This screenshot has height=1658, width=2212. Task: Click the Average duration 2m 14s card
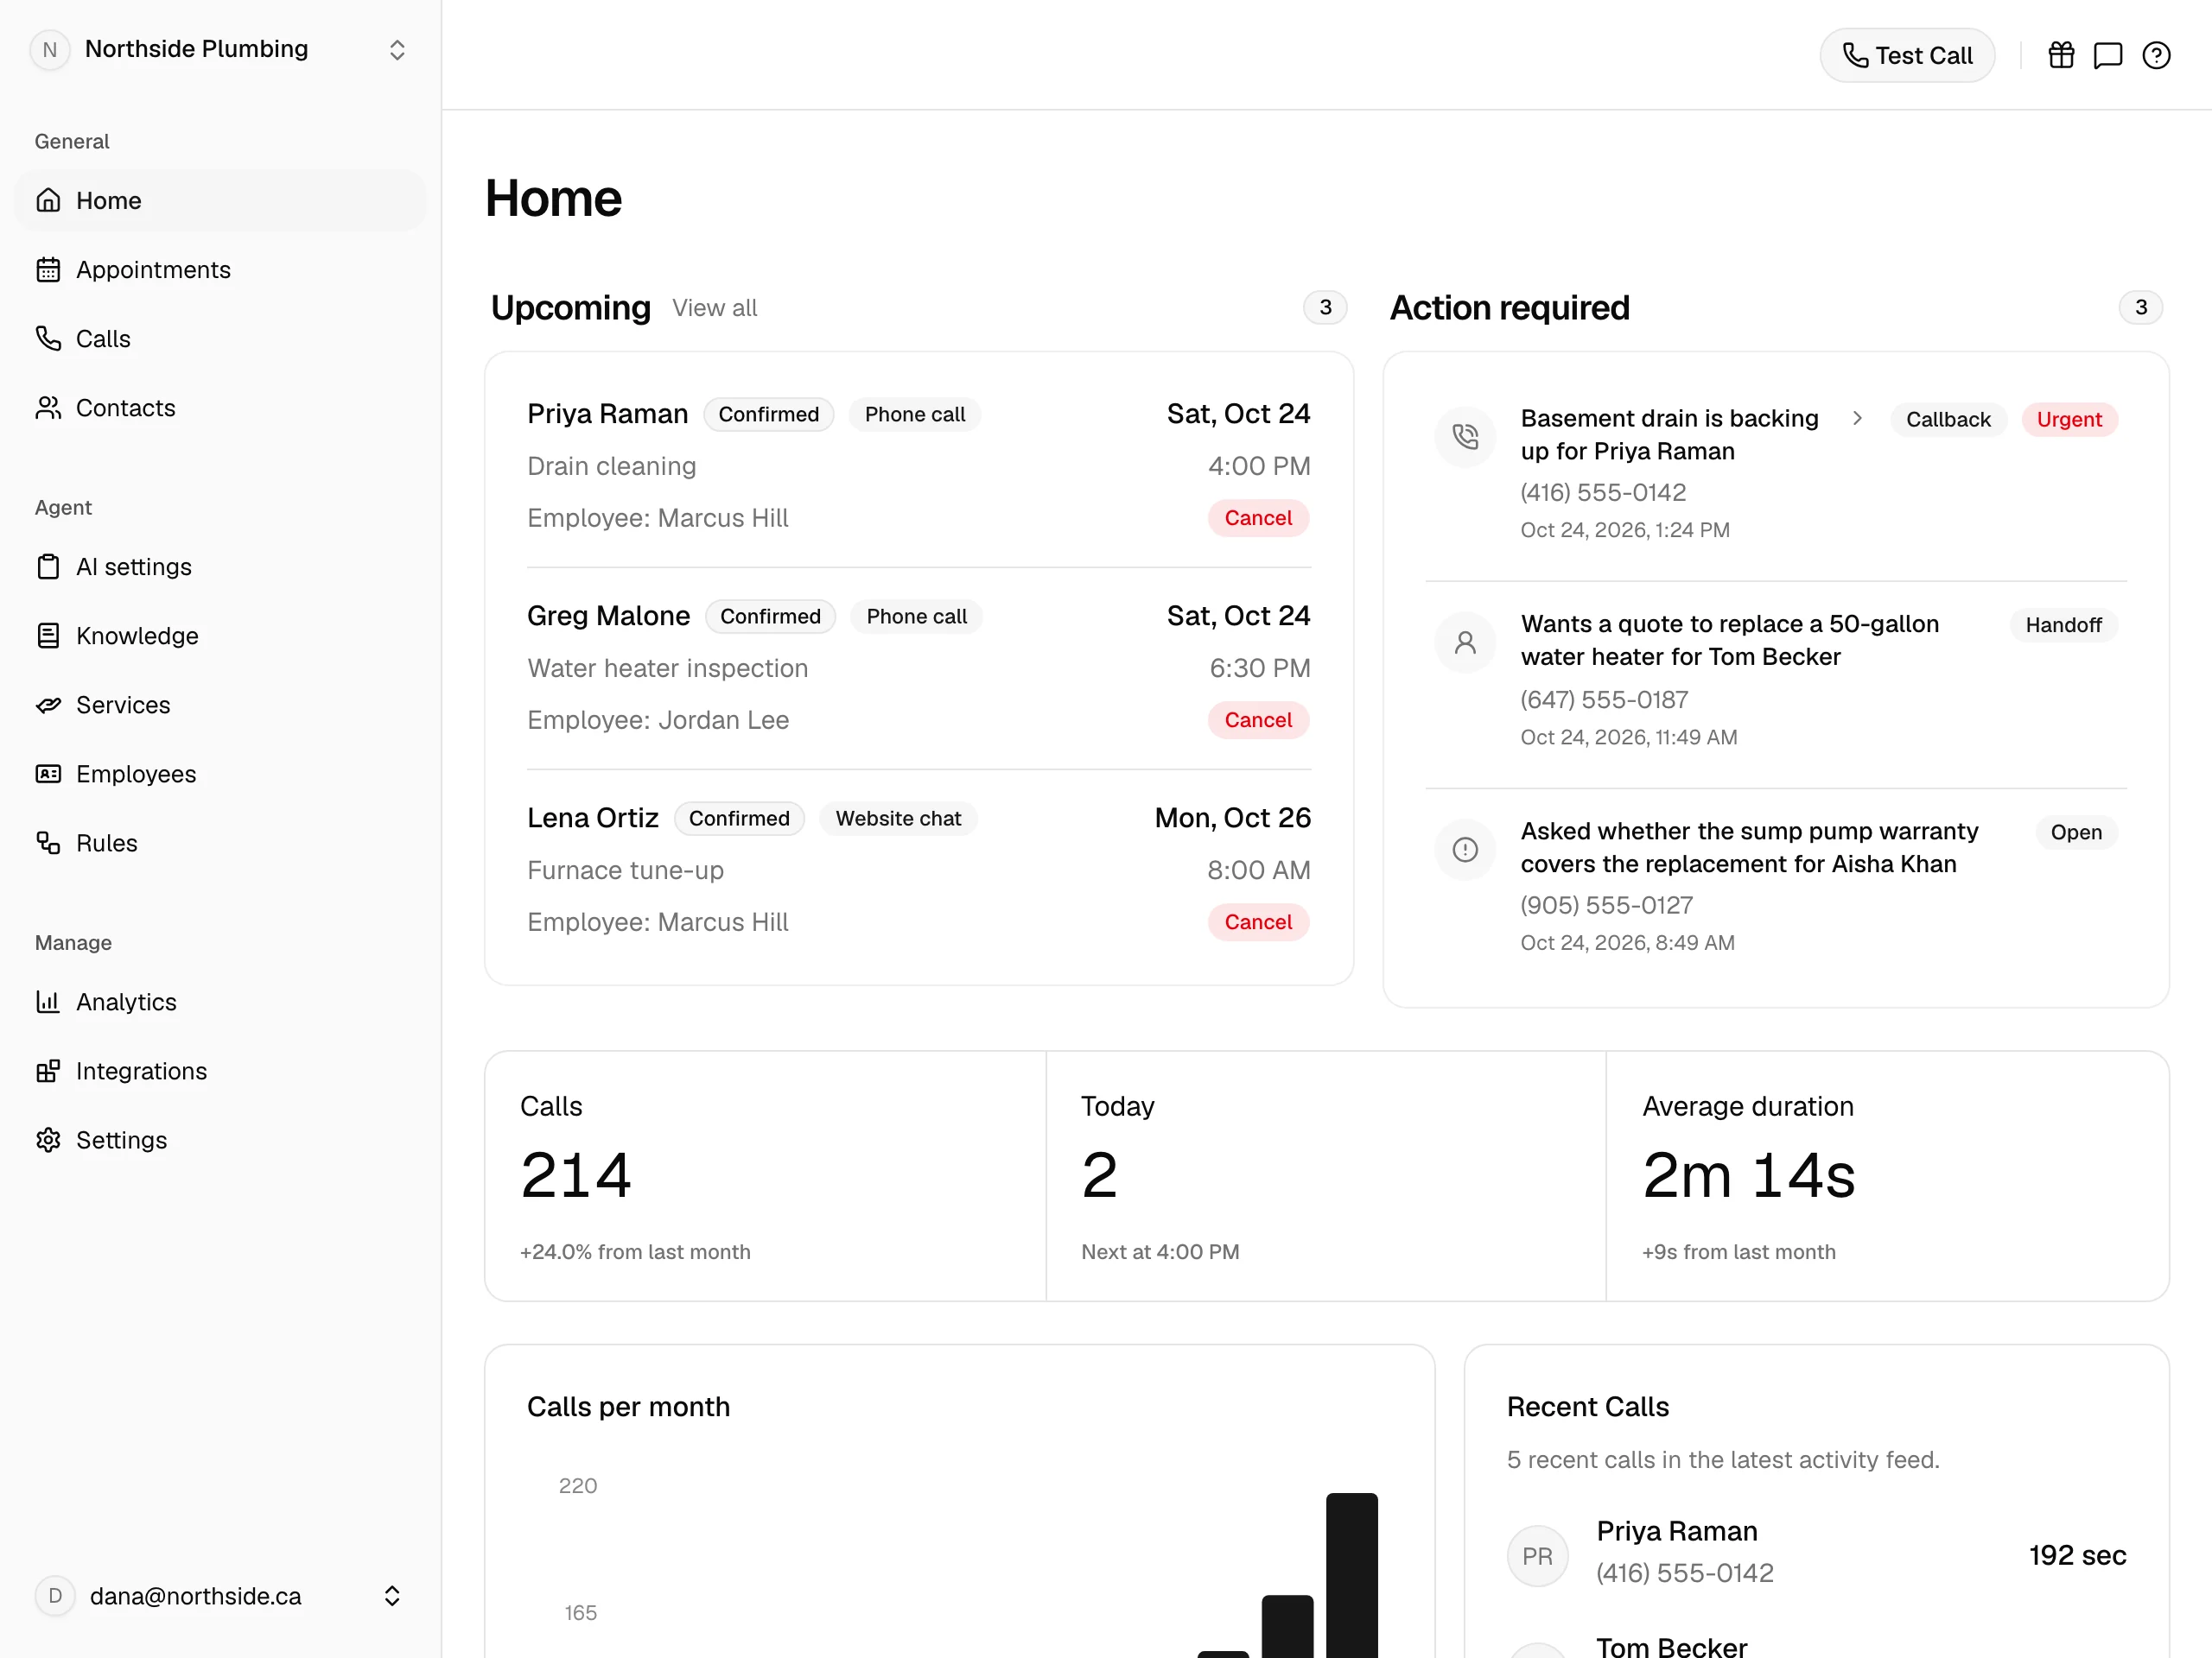pos(1888,1176)
